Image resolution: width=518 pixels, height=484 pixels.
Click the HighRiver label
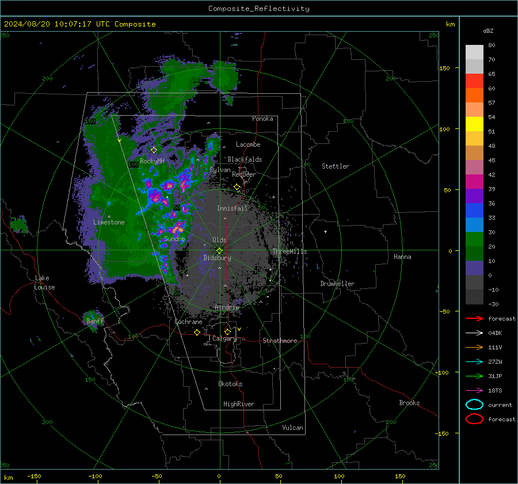pos(239,404)
